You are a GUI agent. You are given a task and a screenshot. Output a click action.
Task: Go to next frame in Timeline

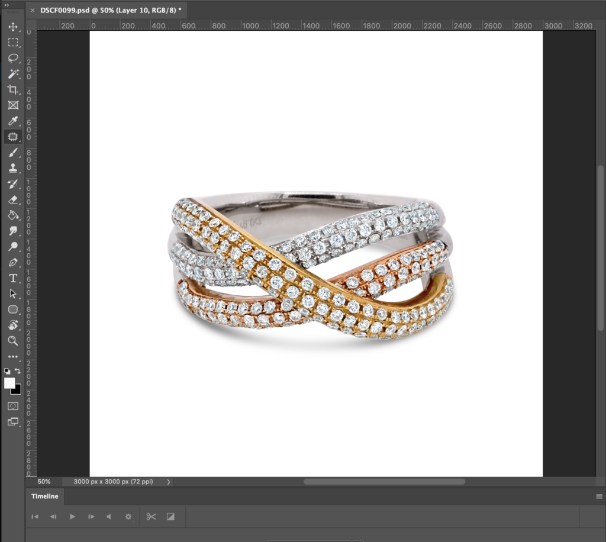(x=91, y=517)
